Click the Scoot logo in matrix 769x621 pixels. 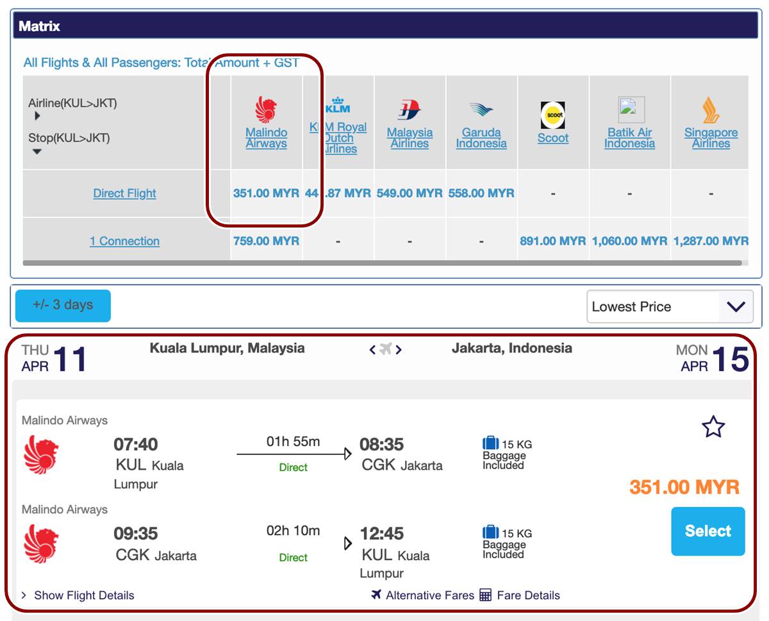pyautogui.click(x=552, y=115)
